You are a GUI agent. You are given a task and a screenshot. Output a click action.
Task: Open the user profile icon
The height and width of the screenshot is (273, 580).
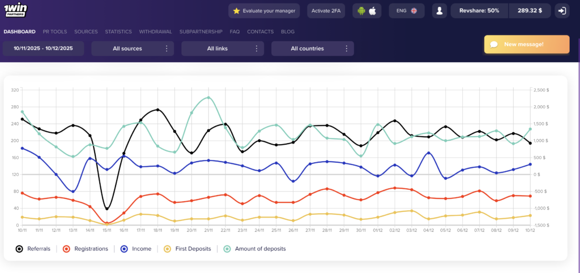point(438,11)
